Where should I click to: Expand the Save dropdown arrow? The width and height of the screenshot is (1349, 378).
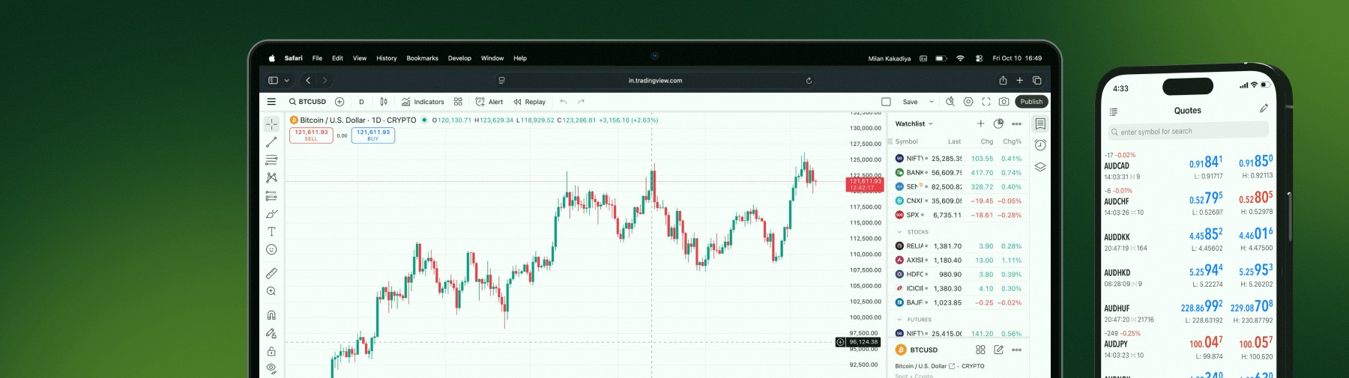tap(932, 102)
